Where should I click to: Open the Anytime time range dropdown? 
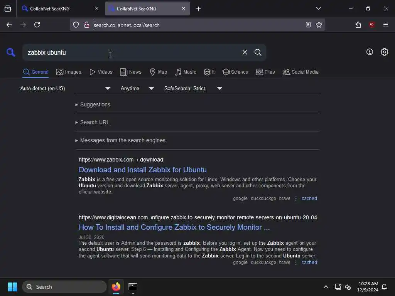pyautogui.click(x=137, y=88)
